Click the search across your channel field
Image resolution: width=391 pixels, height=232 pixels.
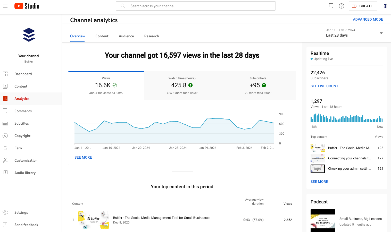[196, 6]
